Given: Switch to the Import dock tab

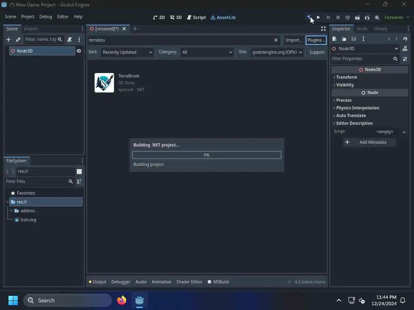Looking at the screenshot, I should tap(31, 29).
